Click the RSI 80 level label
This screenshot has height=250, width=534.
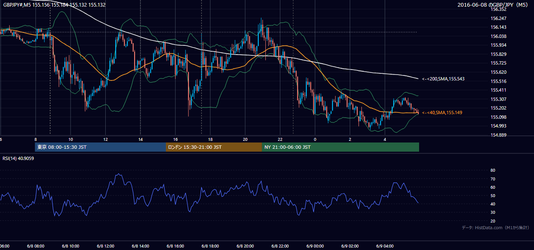click(493, 170)
